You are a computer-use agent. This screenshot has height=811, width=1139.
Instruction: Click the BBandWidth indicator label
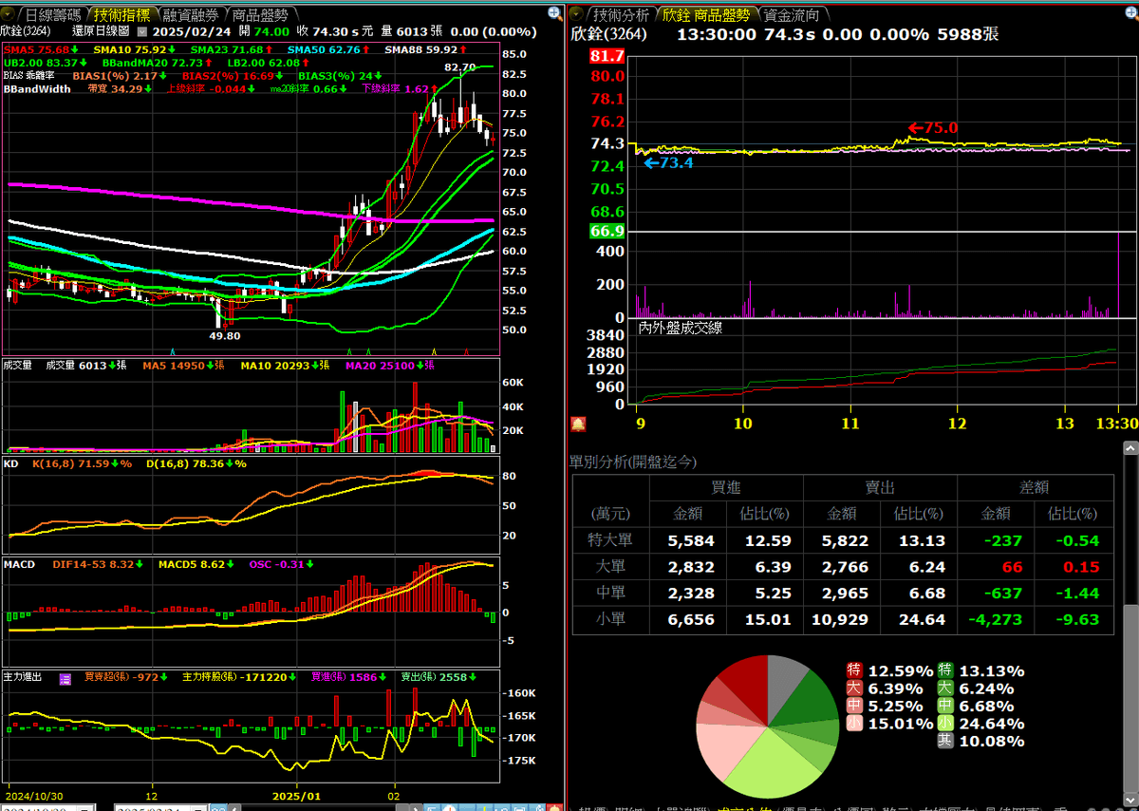[x=37, y=88]
